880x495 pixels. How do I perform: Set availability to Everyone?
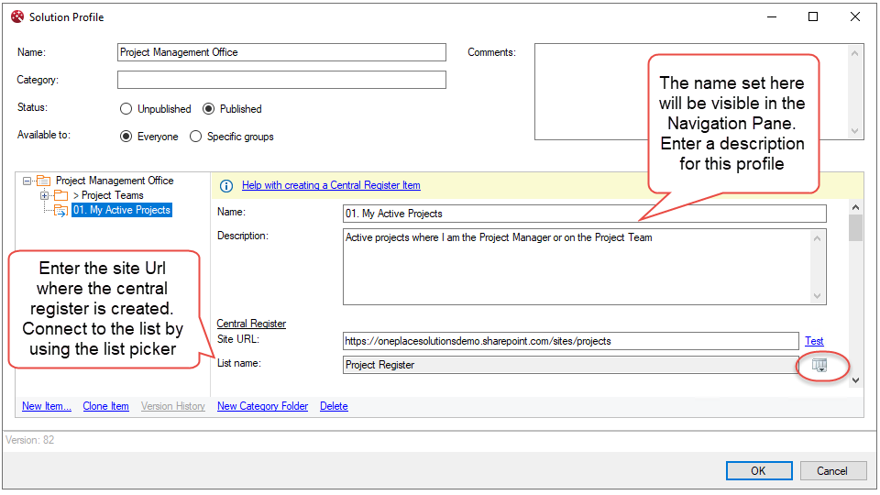pyautogui.click(x=126, y=137)
